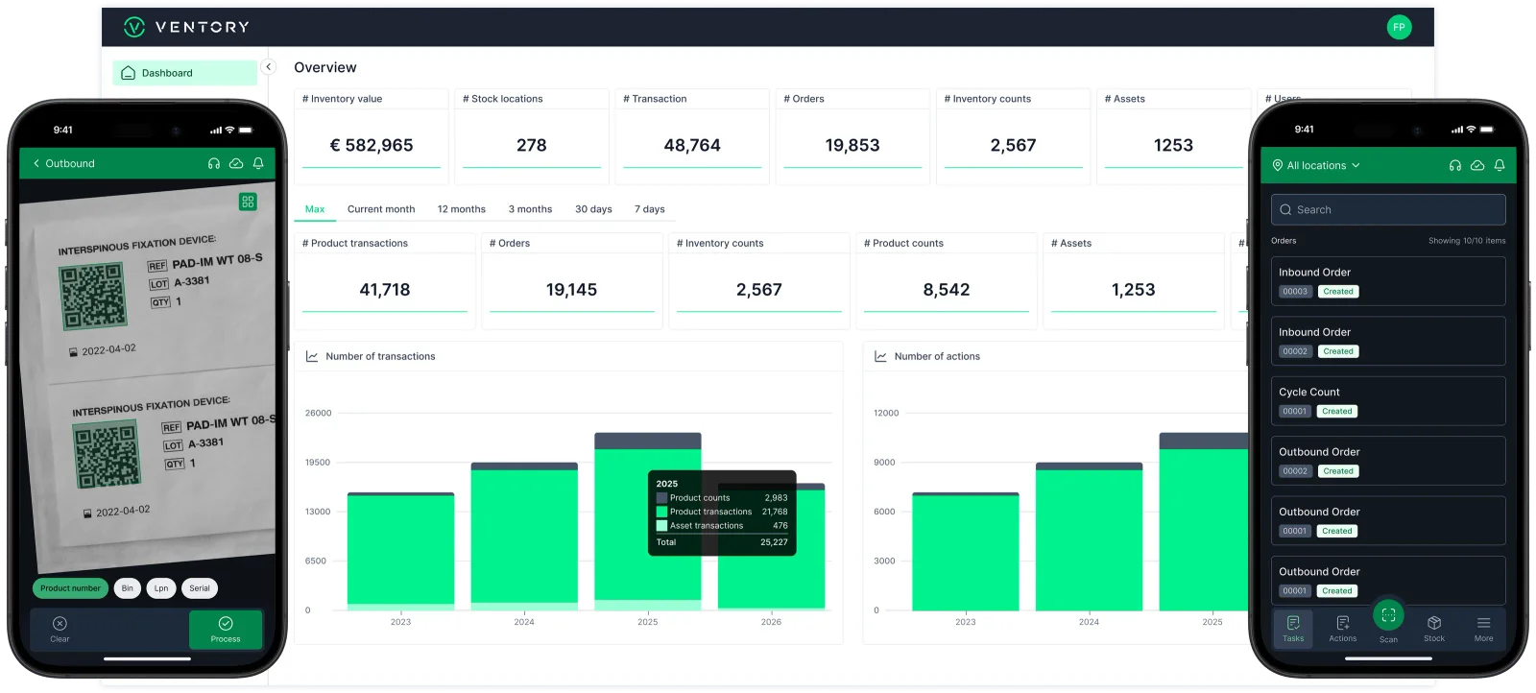Viewport: 1536px width, 693px height.
Task: Click the Transaction card showing 48,764
Action: [692, 137]
